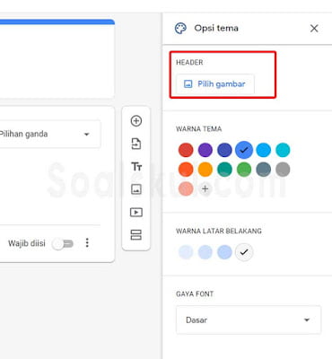
Task: Click the WARNA TEMA section label
Action: [199, 129]
